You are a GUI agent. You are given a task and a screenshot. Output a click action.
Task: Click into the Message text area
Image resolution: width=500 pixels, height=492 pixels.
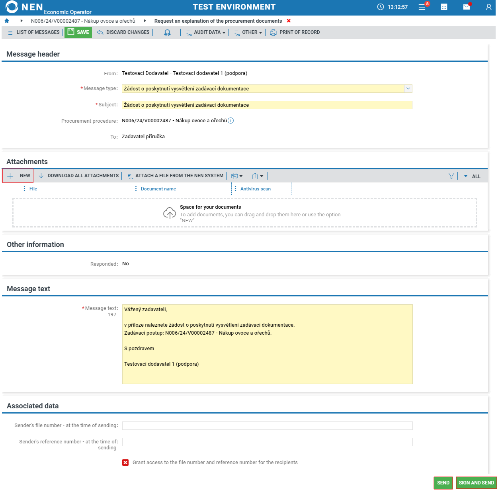(x=268, y=344)
